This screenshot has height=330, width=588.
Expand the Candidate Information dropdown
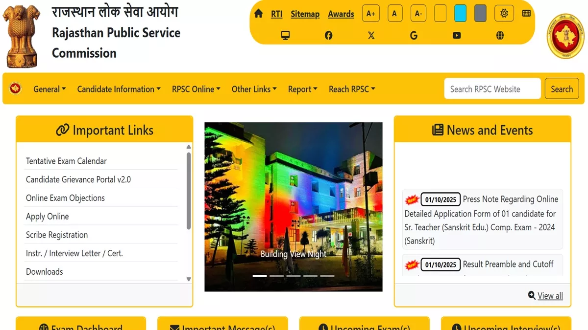point(119,89)
